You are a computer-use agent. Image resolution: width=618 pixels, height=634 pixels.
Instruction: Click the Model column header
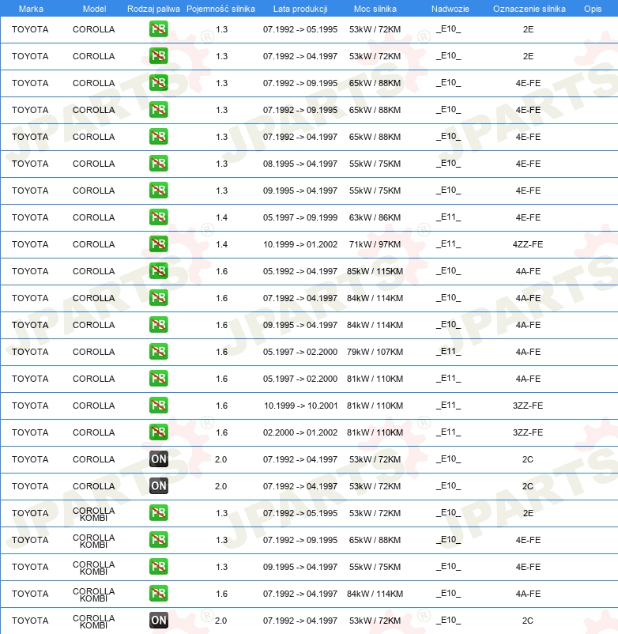(95, 9)
